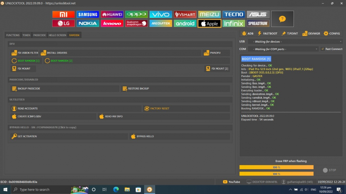Select the Samsung brand logo
This screenshot has height=194, width=346.
[x=88, y=14]
